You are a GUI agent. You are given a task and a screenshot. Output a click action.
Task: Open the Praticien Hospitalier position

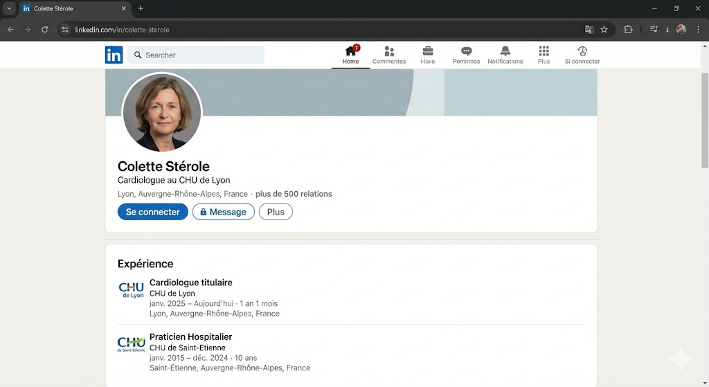click(190, 337)
